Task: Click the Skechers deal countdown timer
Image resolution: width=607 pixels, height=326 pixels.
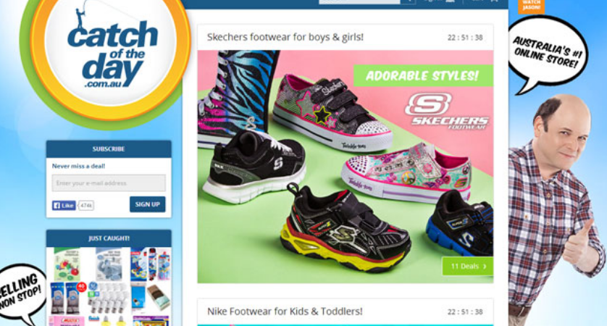Action: tap(465, 38)
